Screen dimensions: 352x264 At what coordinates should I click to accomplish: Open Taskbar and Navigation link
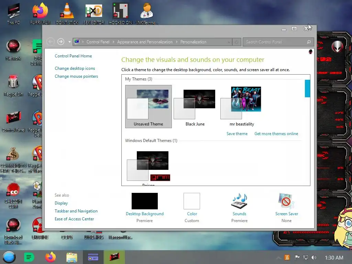(76, 211)
